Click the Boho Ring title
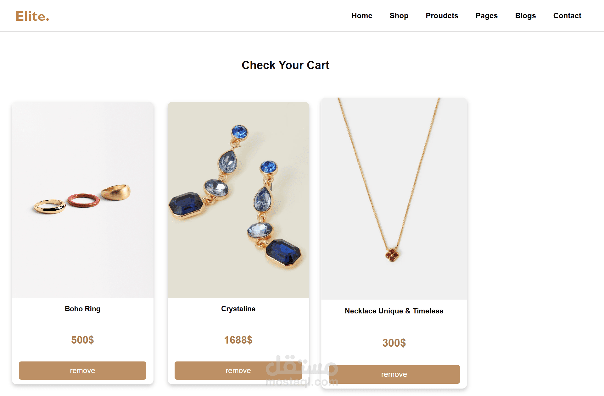Screen dimensions: 604x396 [82, 309]
